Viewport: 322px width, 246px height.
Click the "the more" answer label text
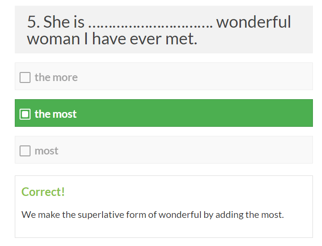pos(56,77)
